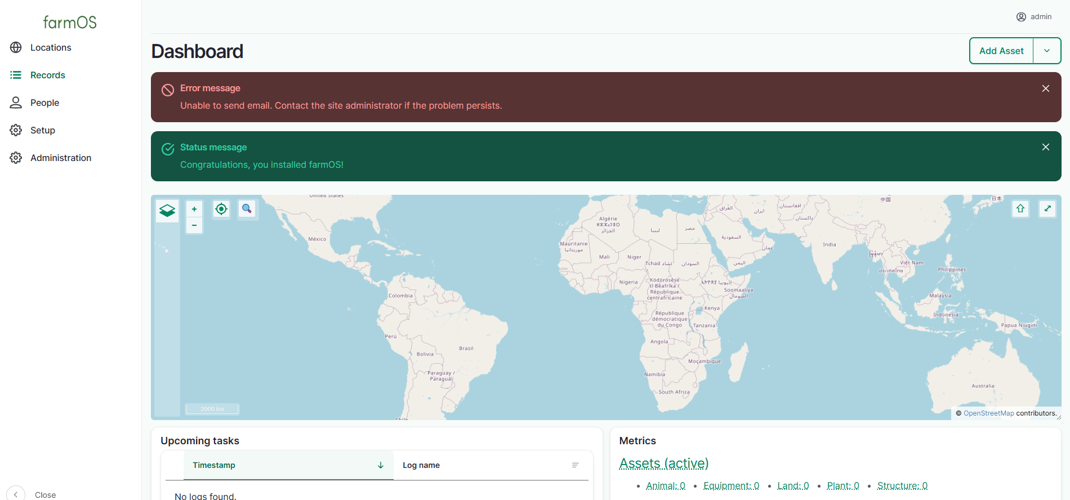This screenshot has height=500, width=1070.
Task: Toggle fullscreen map view
Action: (1047, 209)
